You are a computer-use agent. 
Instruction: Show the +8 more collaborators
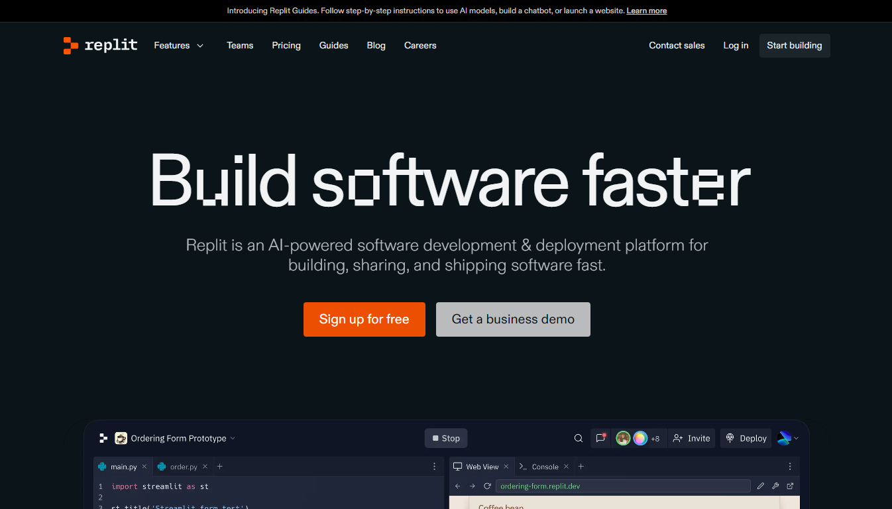click(655, 439)
